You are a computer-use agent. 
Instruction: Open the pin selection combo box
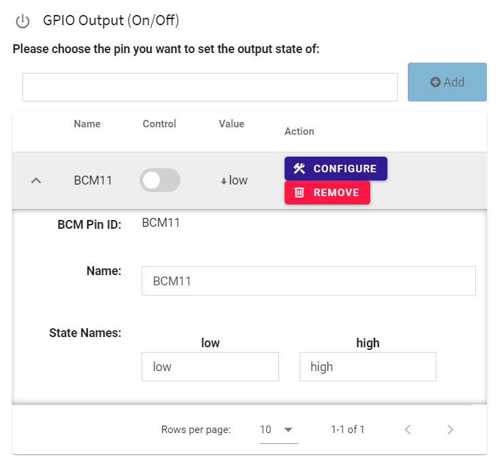tap(210, 87)
